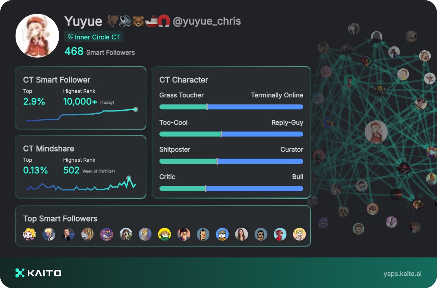Click the Kaito logo
This screenshot has height=288, width=437.
click(38, 273)
